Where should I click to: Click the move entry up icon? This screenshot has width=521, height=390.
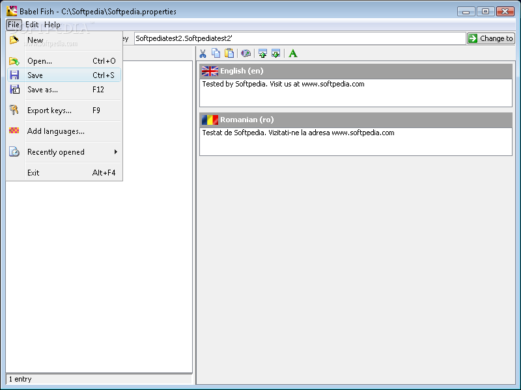(262, 53)
